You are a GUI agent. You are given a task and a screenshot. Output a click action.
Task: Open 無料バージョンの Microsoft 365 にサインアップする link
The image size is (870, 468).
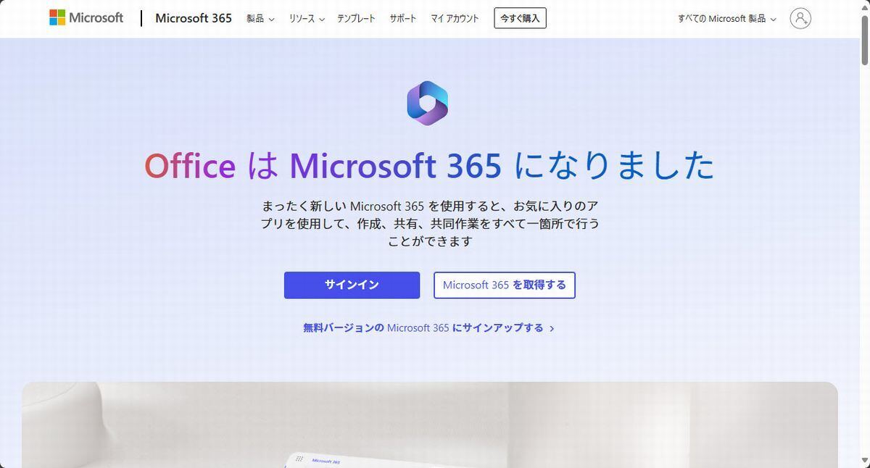pos(428,327)
